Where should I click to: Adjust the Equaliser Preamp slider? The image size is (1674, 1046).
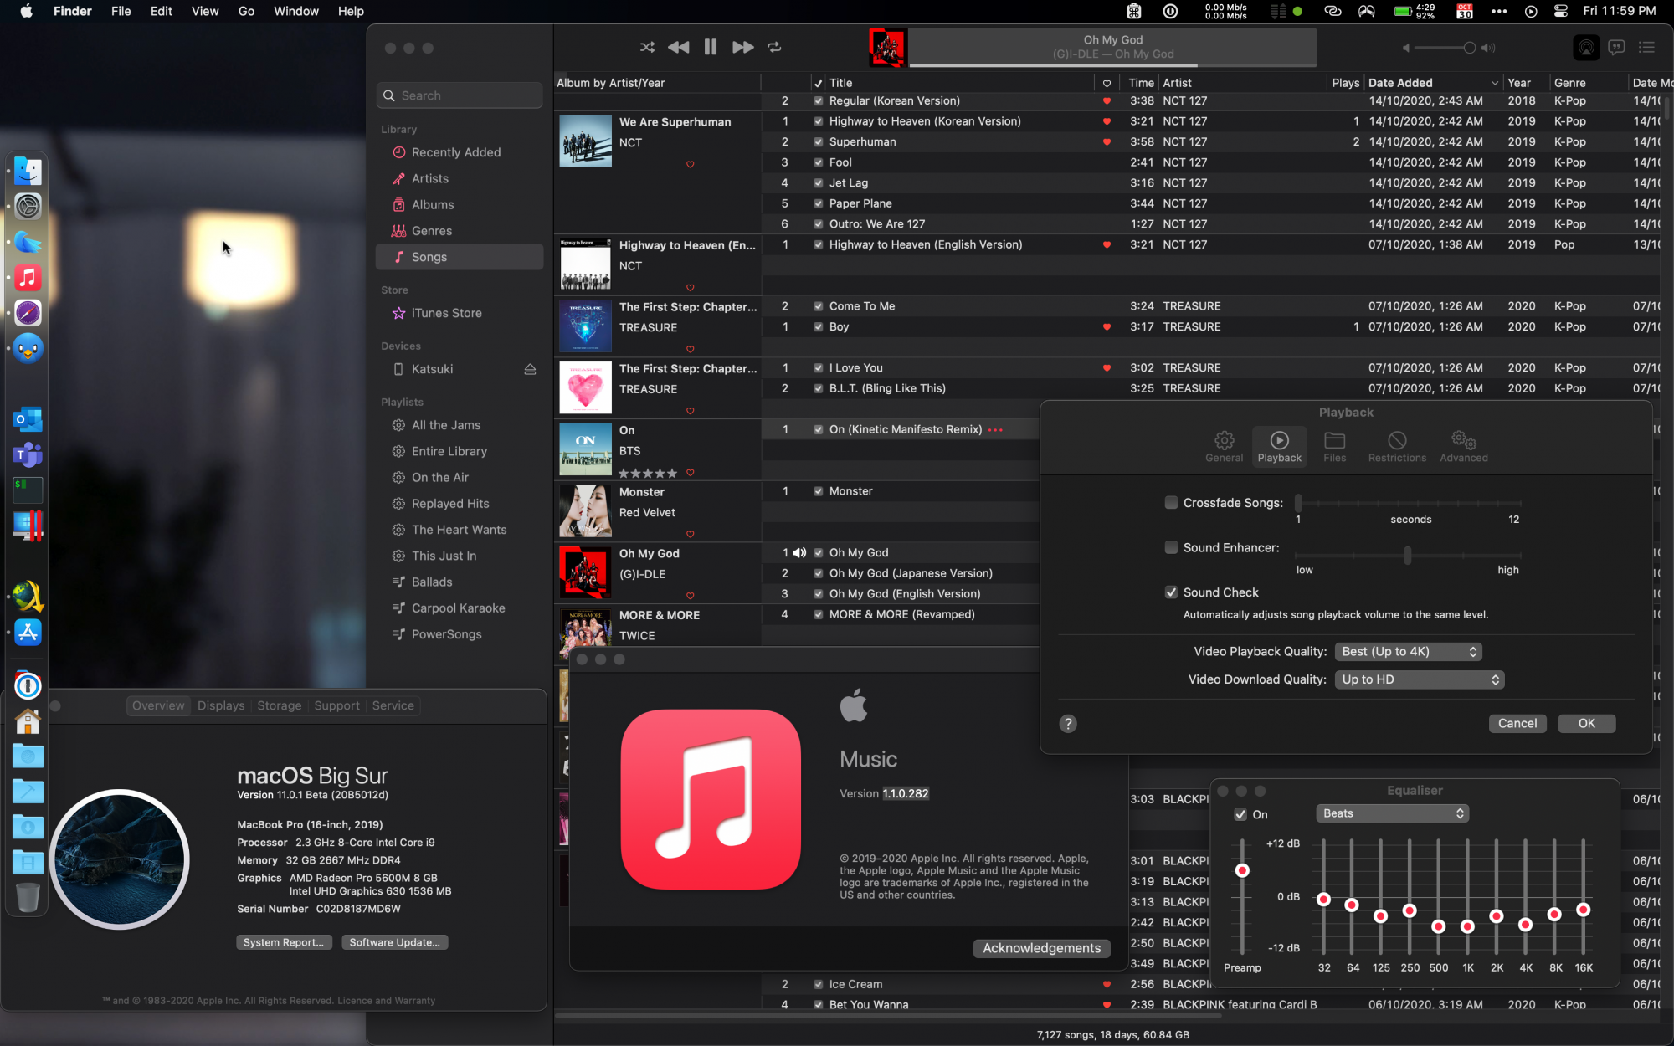pyautogui.click(x=1242, y=871)
